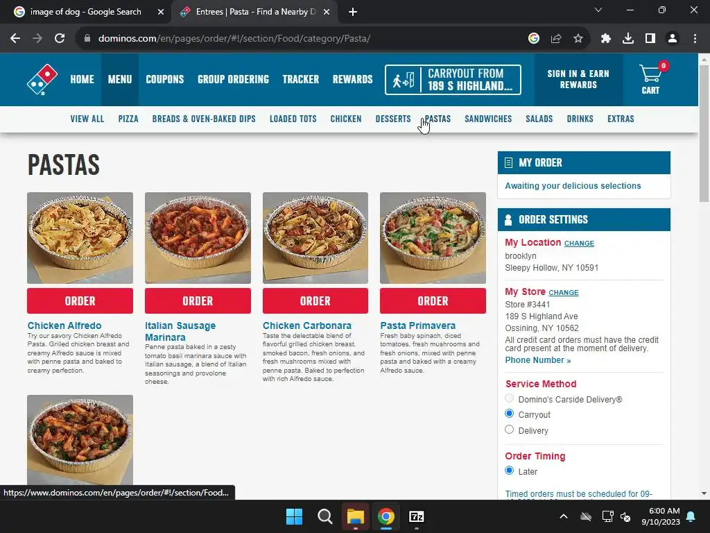Click the browser address bar URL

click(x=234, y=39)
